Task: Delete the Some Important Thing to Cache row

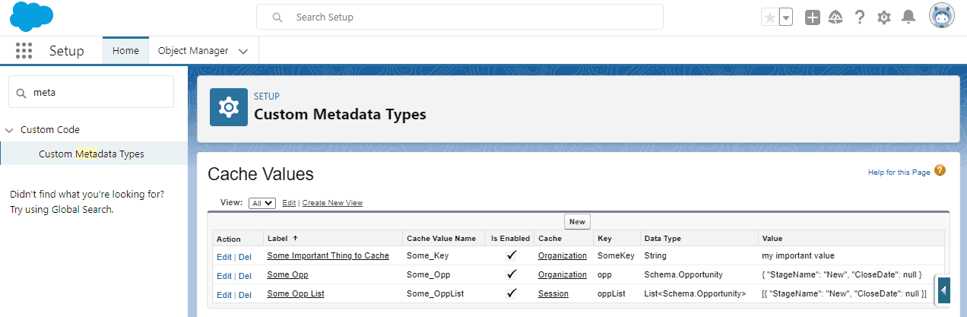Action: [x=245, y=257]
